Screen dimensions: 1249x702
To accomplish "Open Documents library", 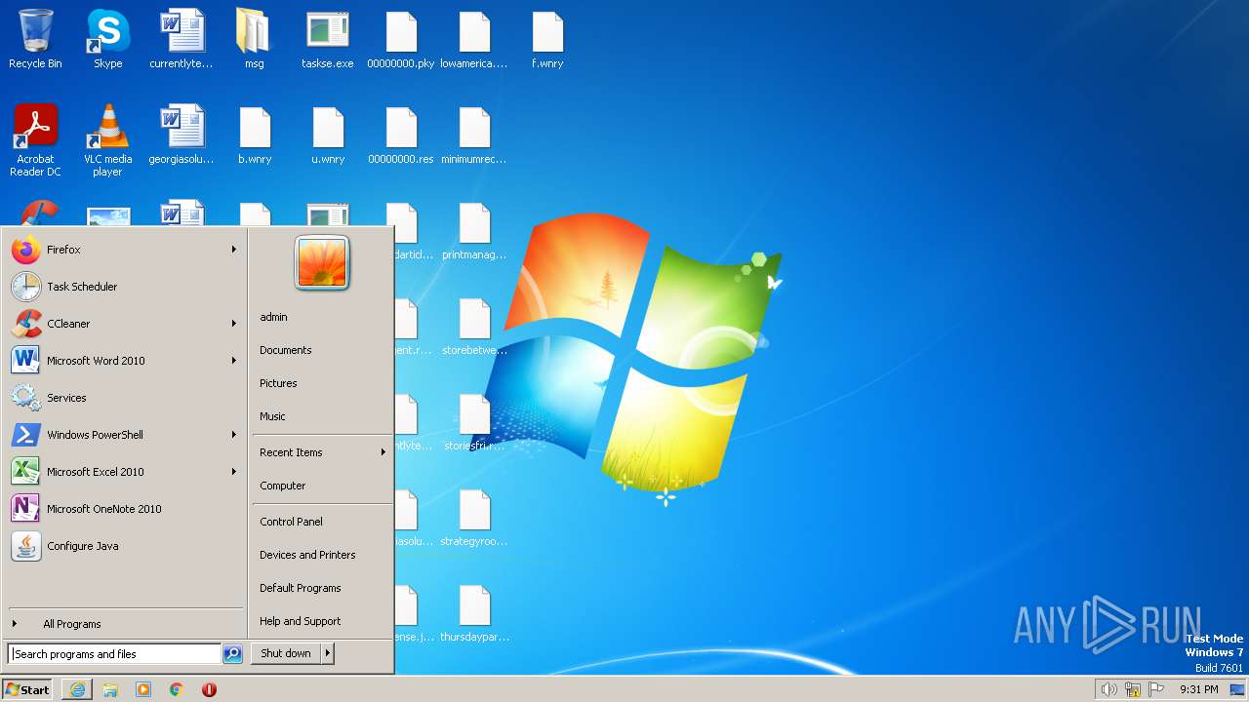I will (x=322, y=350).
